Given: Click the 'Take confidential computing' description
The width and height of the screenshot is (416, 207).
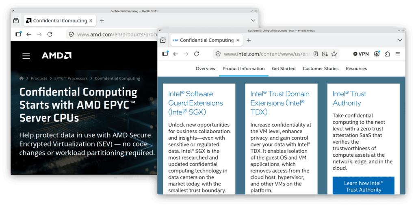Looking at the screenshot, I should pyautogui.click(x=363, y=142).
